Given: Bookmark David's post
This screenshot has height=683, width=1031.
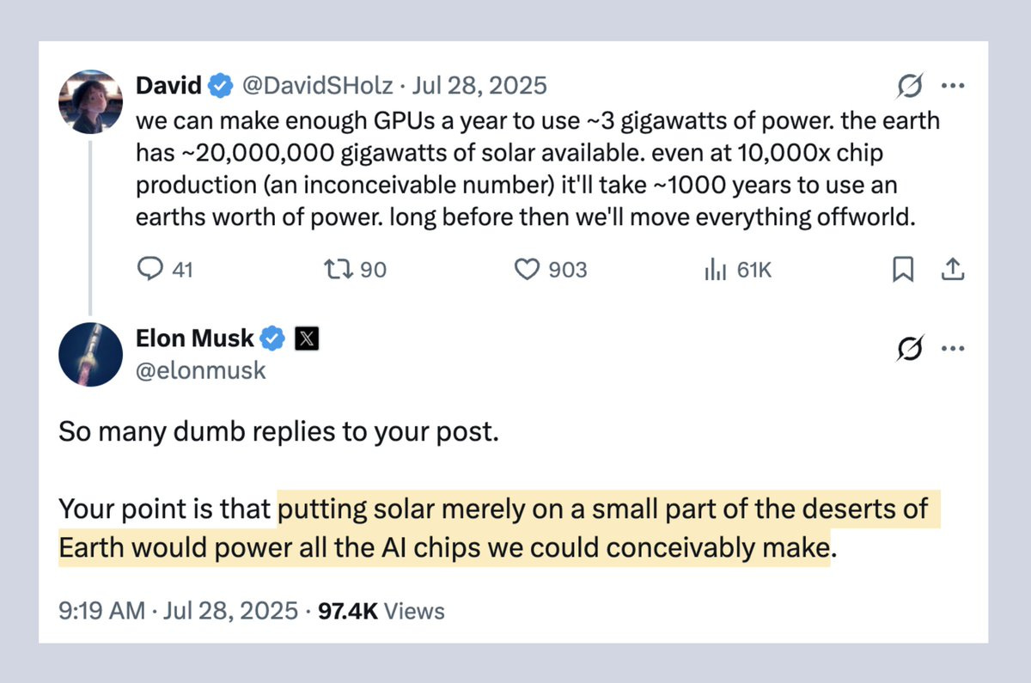Looking at the screenshot, I should click(x=903, y=269).
